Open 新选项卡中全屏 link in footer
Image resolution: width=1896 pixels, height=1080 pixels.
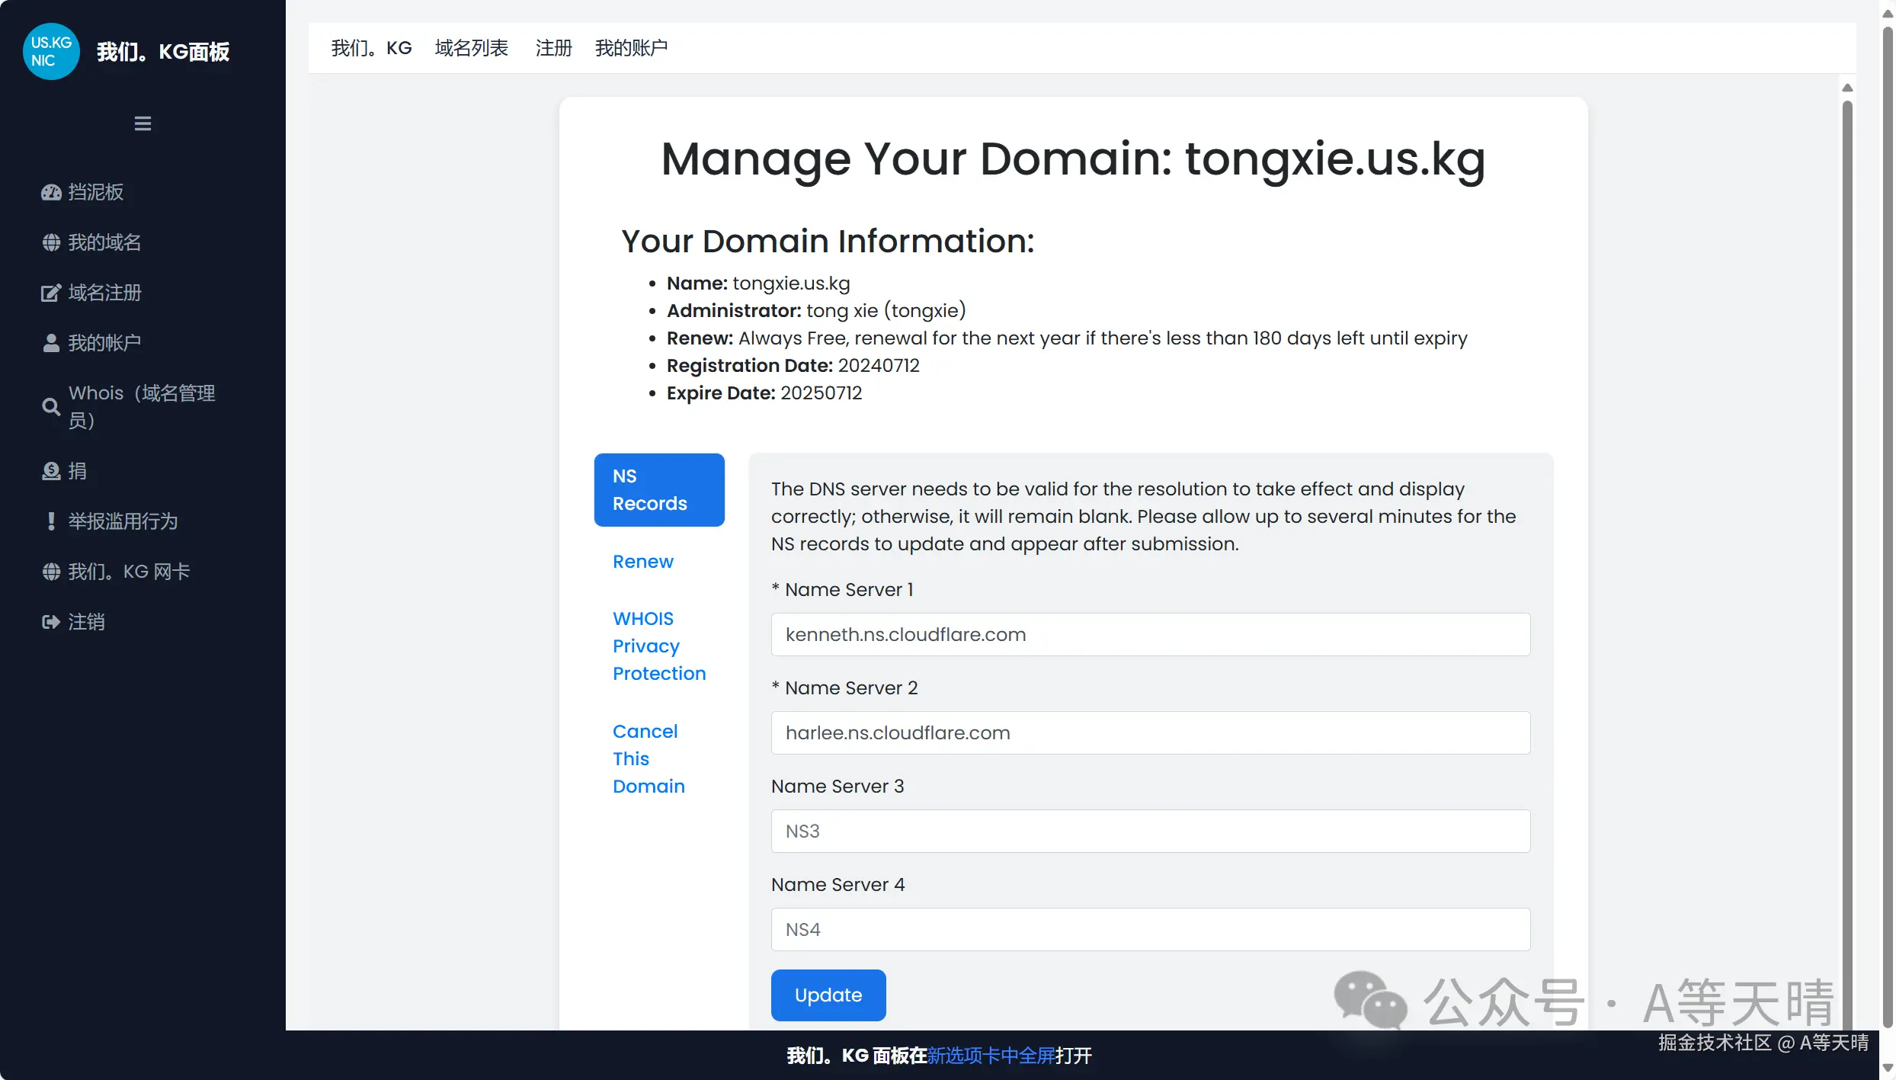click(x=991, y=1056)
